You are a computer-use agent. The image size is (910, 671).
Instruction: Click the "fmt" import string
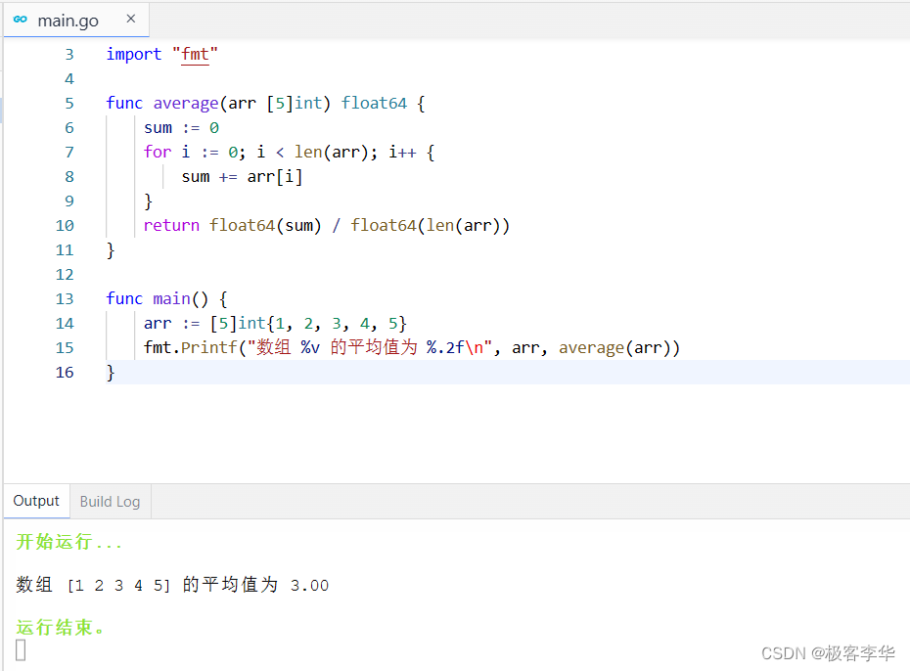(x=195, y=55)
